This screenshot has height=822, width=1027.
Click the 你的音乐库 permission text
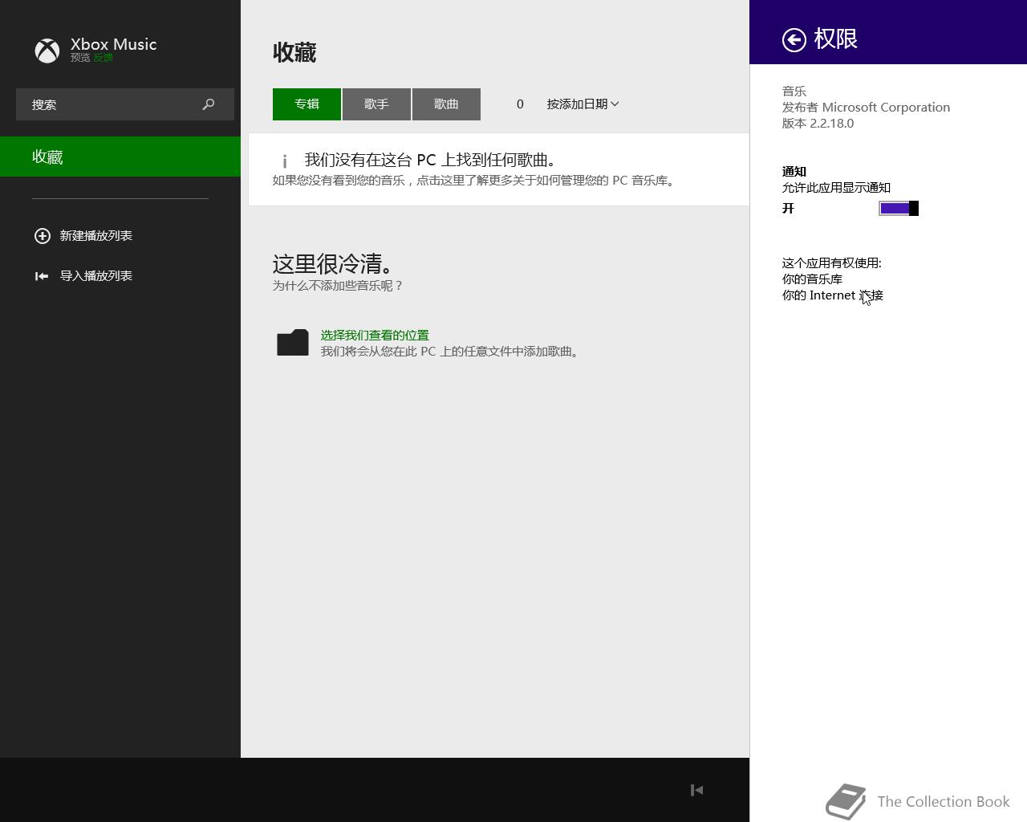coord(812,279)
